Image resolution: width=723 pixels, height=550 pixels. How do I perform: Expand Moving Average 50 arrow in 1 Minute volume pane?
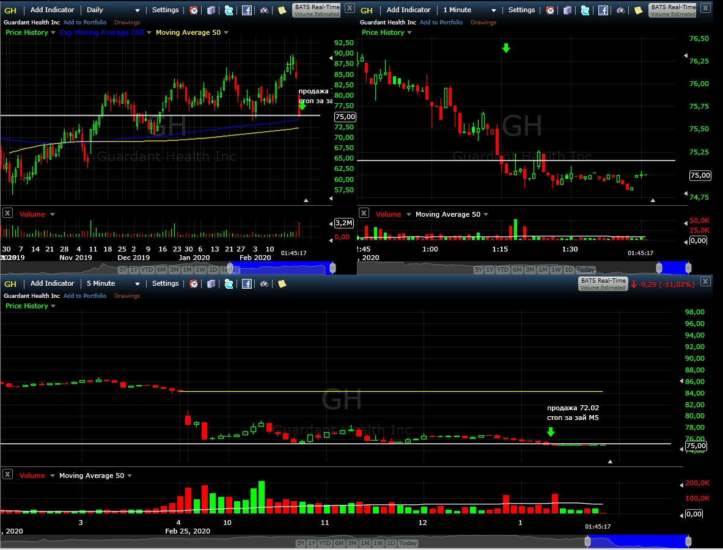click(486, 215)
